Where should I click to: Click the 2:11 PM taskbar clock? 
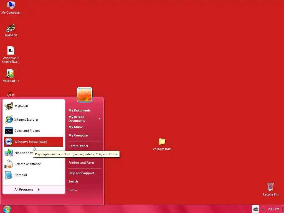point(273,209)
